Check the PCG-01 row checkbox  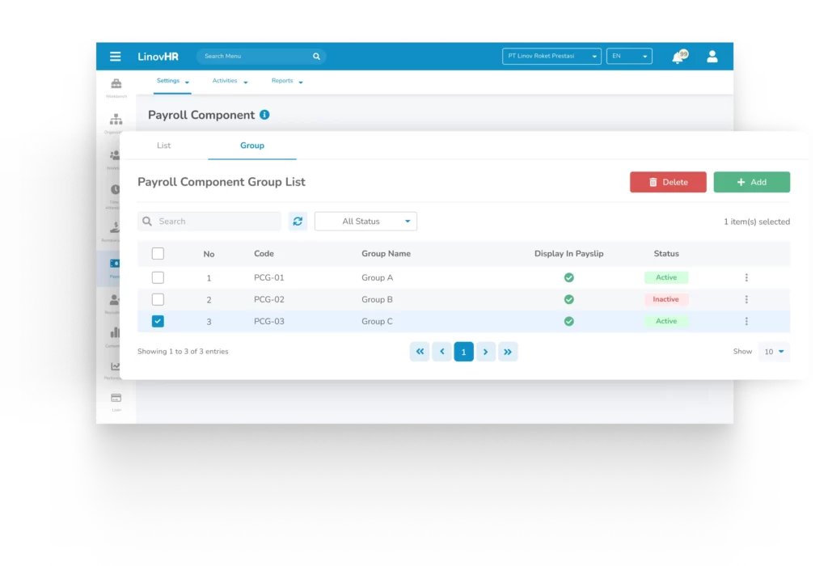tap(158, 277)
